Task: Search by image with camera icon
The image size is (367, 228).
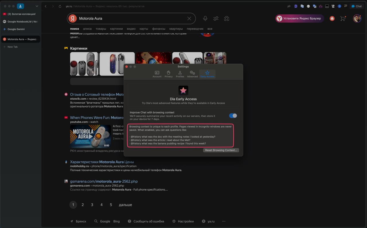Action: 227,19
